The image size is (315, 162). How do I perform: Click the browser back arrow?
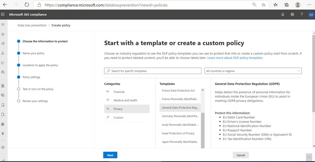click(5, 5)
